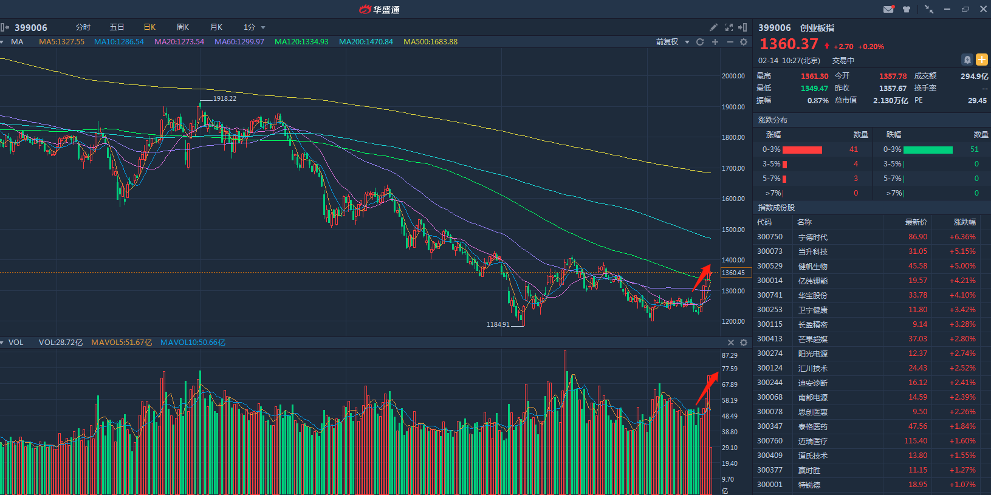Image resolution: width=991 pixels, height=495 pixels.
Task: Click the MA60:1299.97 legend value
Action: (x=239, y=42)
